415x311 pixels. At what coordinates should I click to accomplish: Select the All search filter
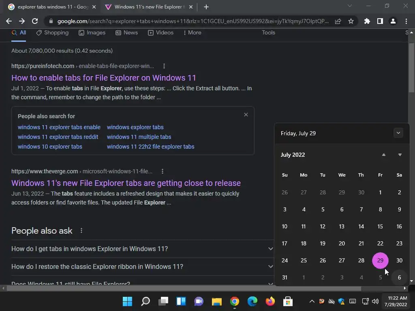tap(19, 33)
